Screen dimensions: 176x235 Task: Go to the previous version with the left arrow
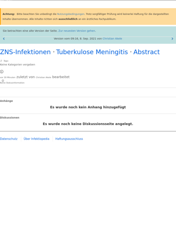4,39
